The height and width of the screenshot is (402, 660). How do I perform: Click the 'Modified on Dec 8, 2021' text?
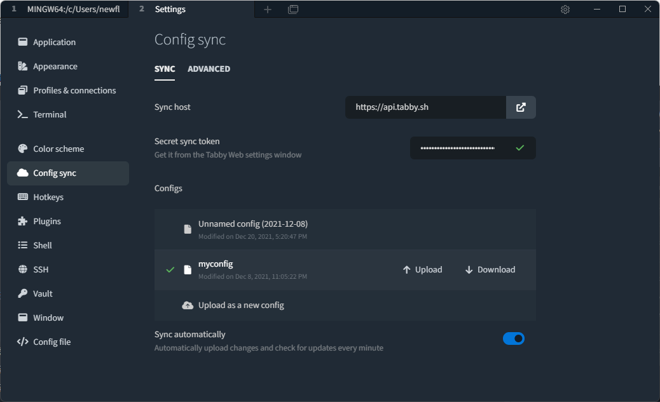point(252,277)
